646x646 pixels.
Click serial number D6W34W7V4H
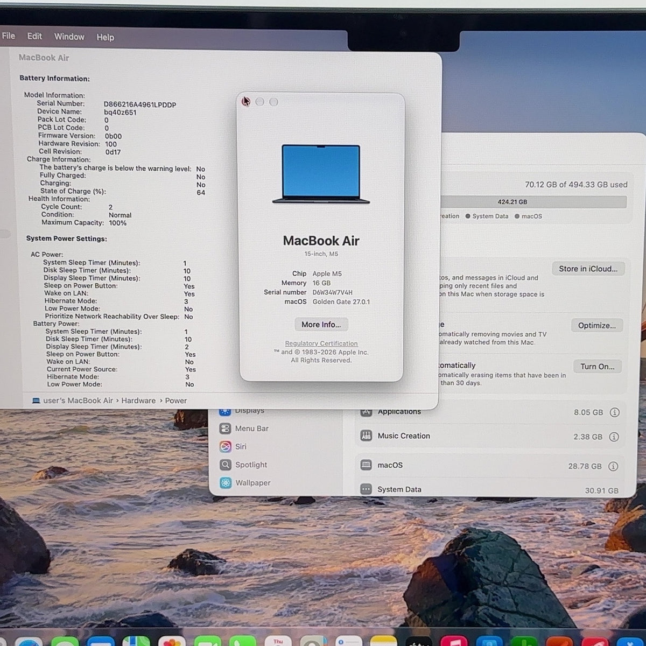[x=333, y=292]
